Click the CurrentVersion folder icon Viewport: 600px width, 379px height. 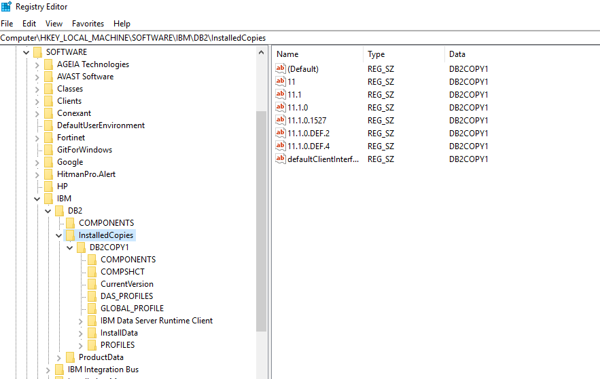click(92, 284)
